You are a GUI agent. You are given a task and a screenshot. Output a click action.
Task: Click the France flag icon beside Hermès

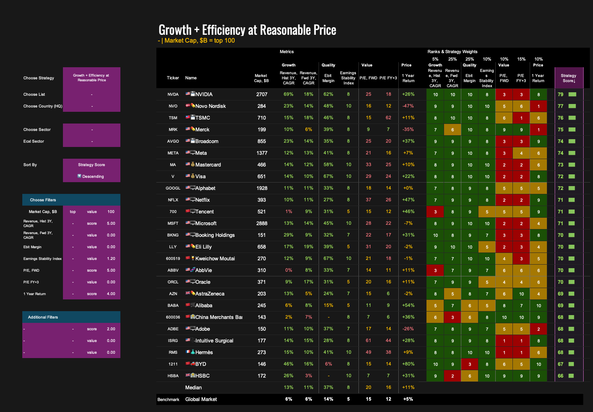[x=188, y=352]
